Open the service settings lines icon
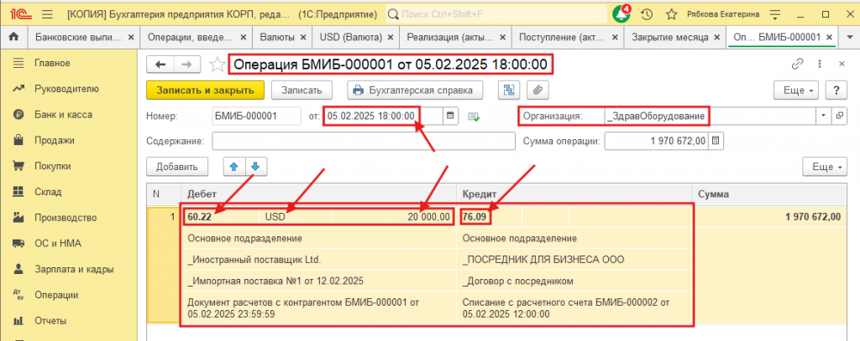860x341 pixels. [774, 14]
